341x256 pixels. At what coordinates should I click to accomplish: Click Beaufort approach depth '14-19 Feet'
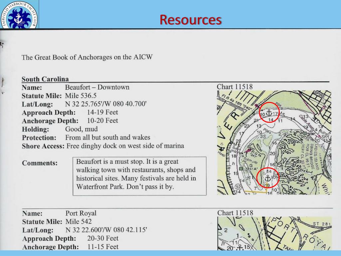103,112
